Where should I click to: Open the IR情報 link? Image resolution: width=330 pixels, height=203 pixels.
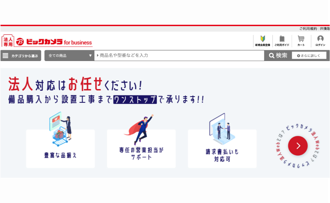[x=325, y=29]
